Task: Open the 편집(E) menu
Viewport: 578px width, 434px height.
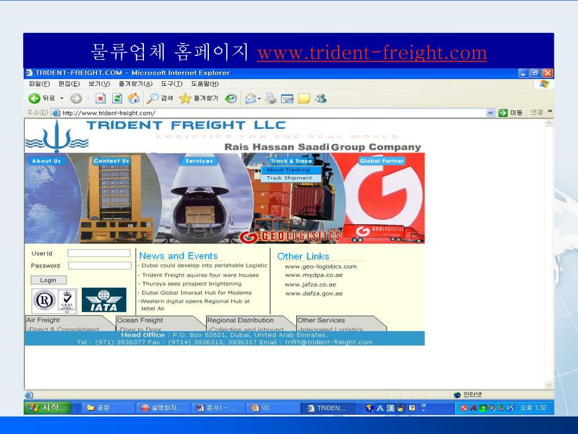Action: tap(69, 84)
